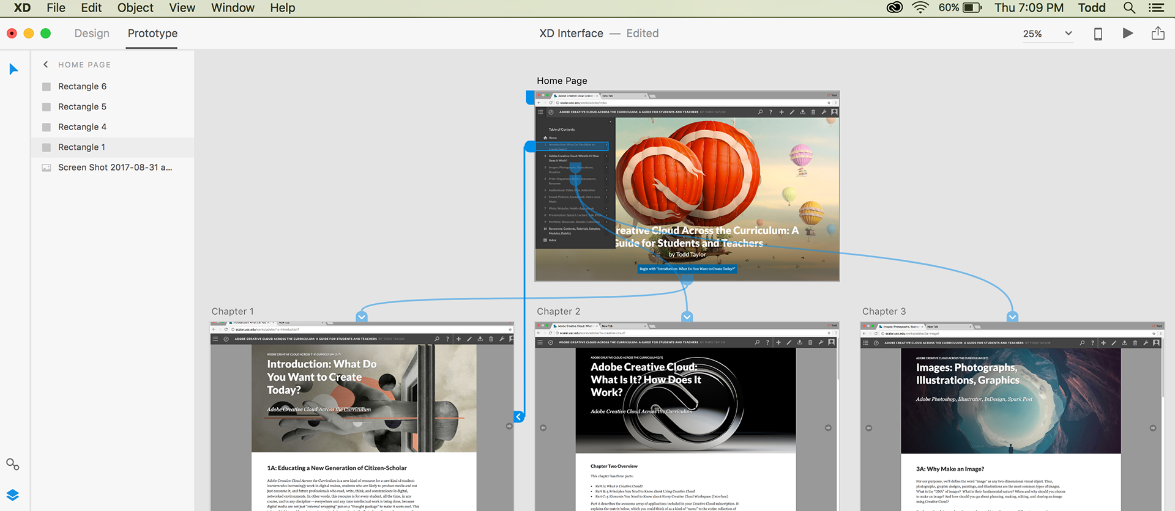Open the zoom level dropdown arrow
Screen dimensions: 1175x511
(x=1069, y=34)
